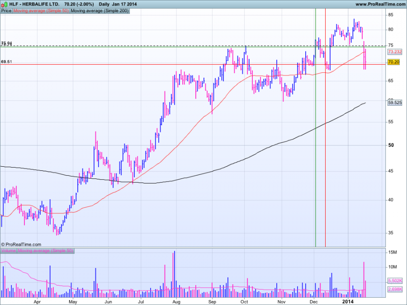
Task: Click the Apr label on time axis
Action: point(37,302)
